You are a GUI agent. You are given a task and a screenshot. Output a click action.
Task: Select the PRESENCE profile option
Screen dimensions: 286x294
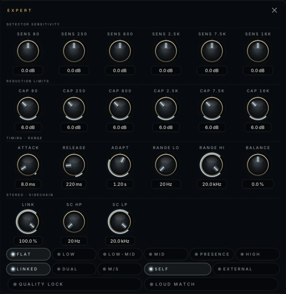212,254
